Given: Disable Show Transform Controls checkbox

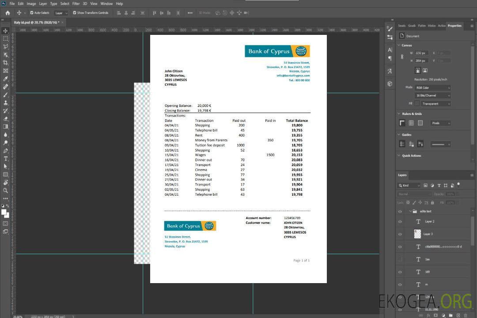Looking at the screenshot, I should point(75,13).
